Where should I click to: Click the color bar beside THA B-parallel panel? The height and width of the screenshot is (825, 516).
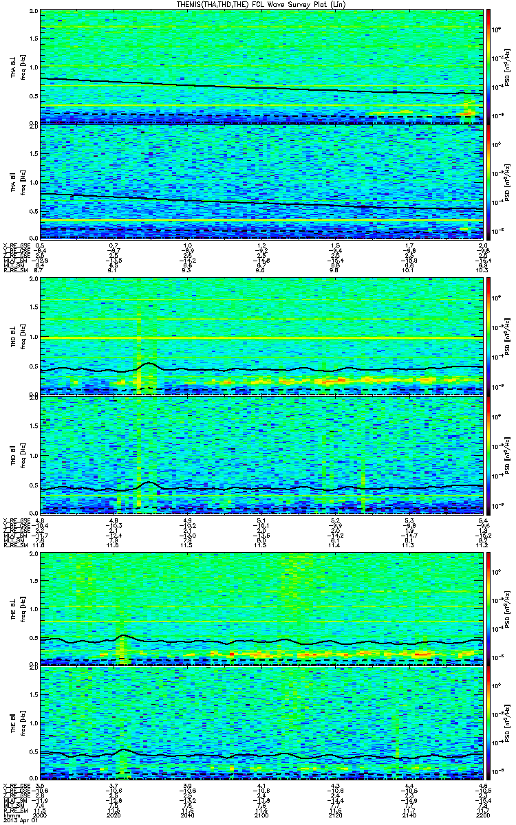489,182
